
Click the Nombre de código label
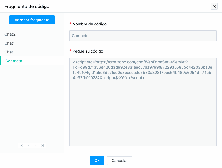(x=90, y=24)
